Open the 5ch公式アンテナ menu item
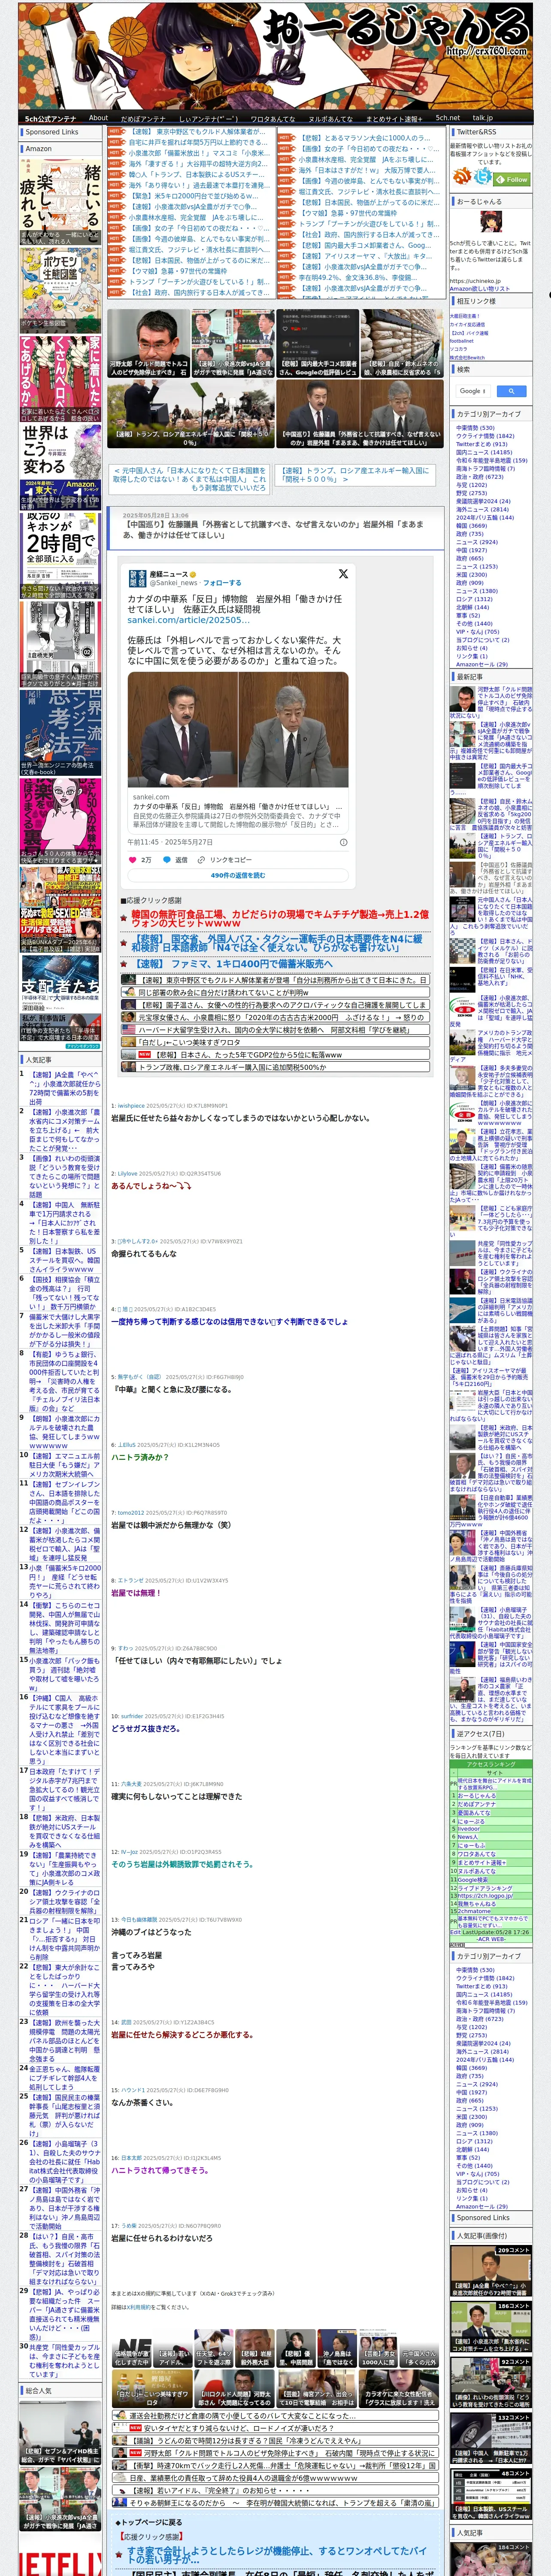Screen dimensions: 551x2576 (50, 118)
